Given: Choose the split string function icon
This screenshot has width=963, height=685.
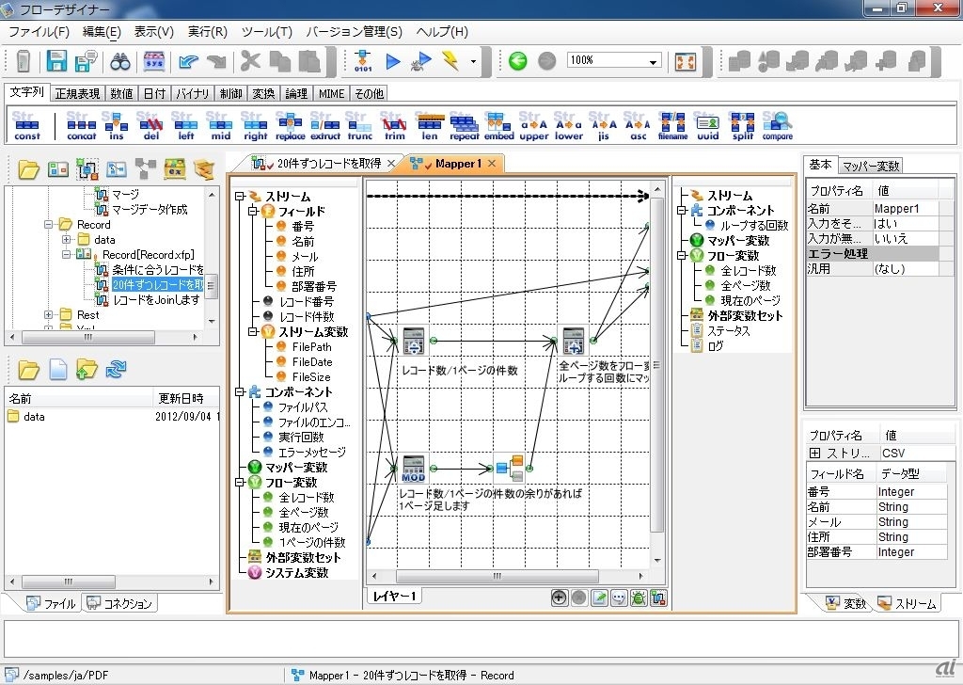Looking at the screenshot, I should 743,124.
